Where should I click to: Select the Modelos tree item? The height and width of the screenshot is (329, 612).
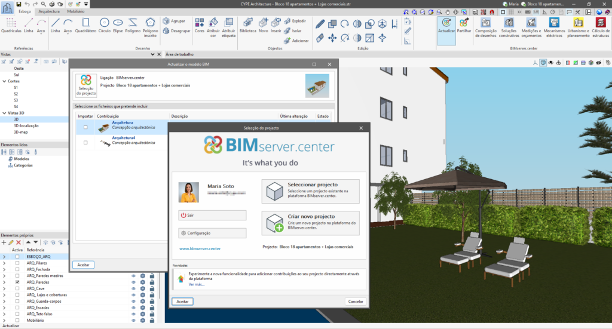(x=22, y=159)
